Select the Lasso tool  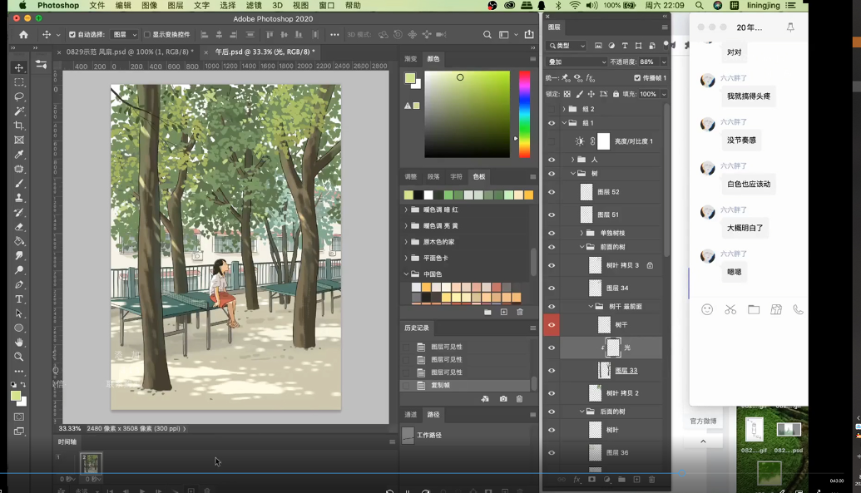(19, 96)
